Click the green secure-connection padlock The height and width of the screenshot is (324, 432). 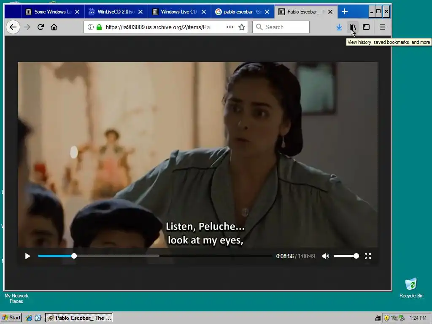(99, 27)
